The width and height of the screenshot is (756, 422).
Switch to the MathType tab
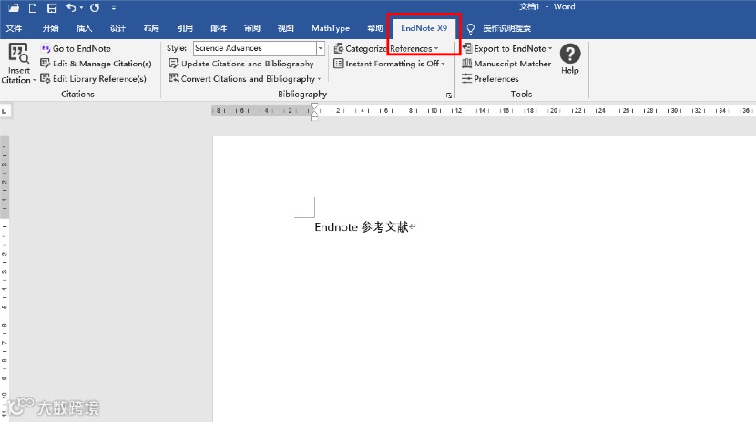(331, 28)
